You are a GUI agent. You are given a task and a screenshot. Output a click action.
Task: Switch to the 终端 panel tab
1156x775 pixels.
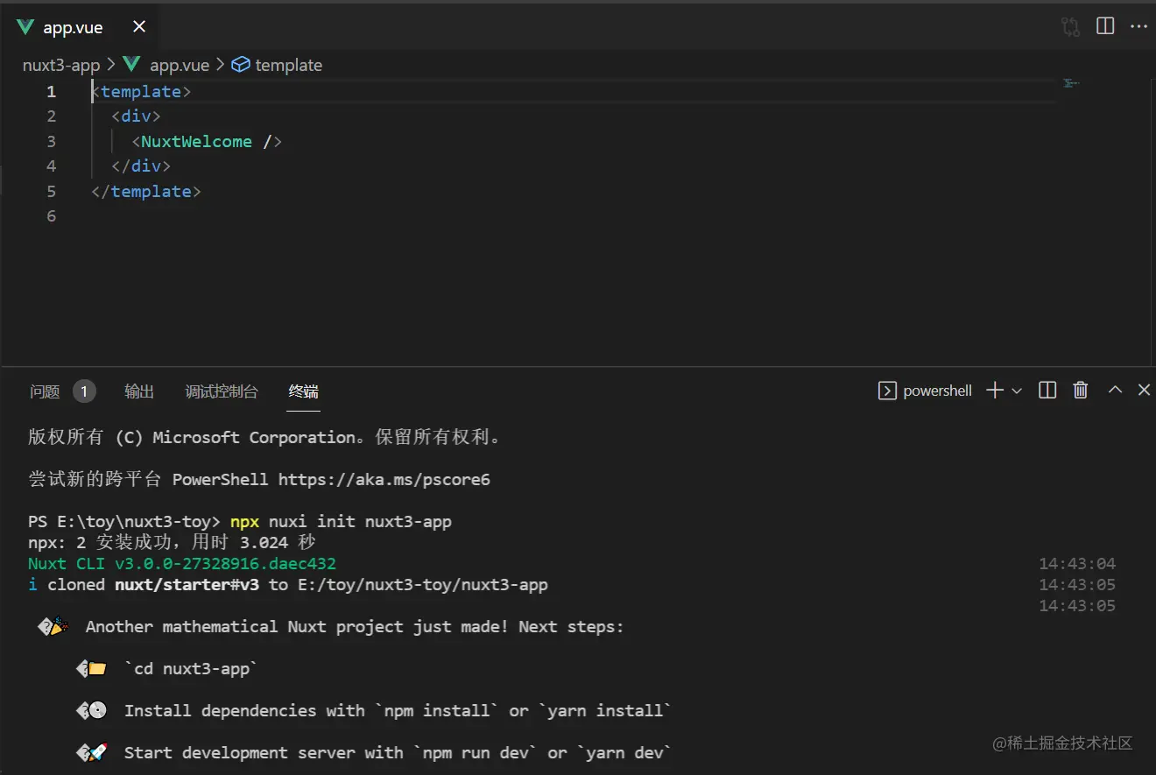tap(304, 391)
